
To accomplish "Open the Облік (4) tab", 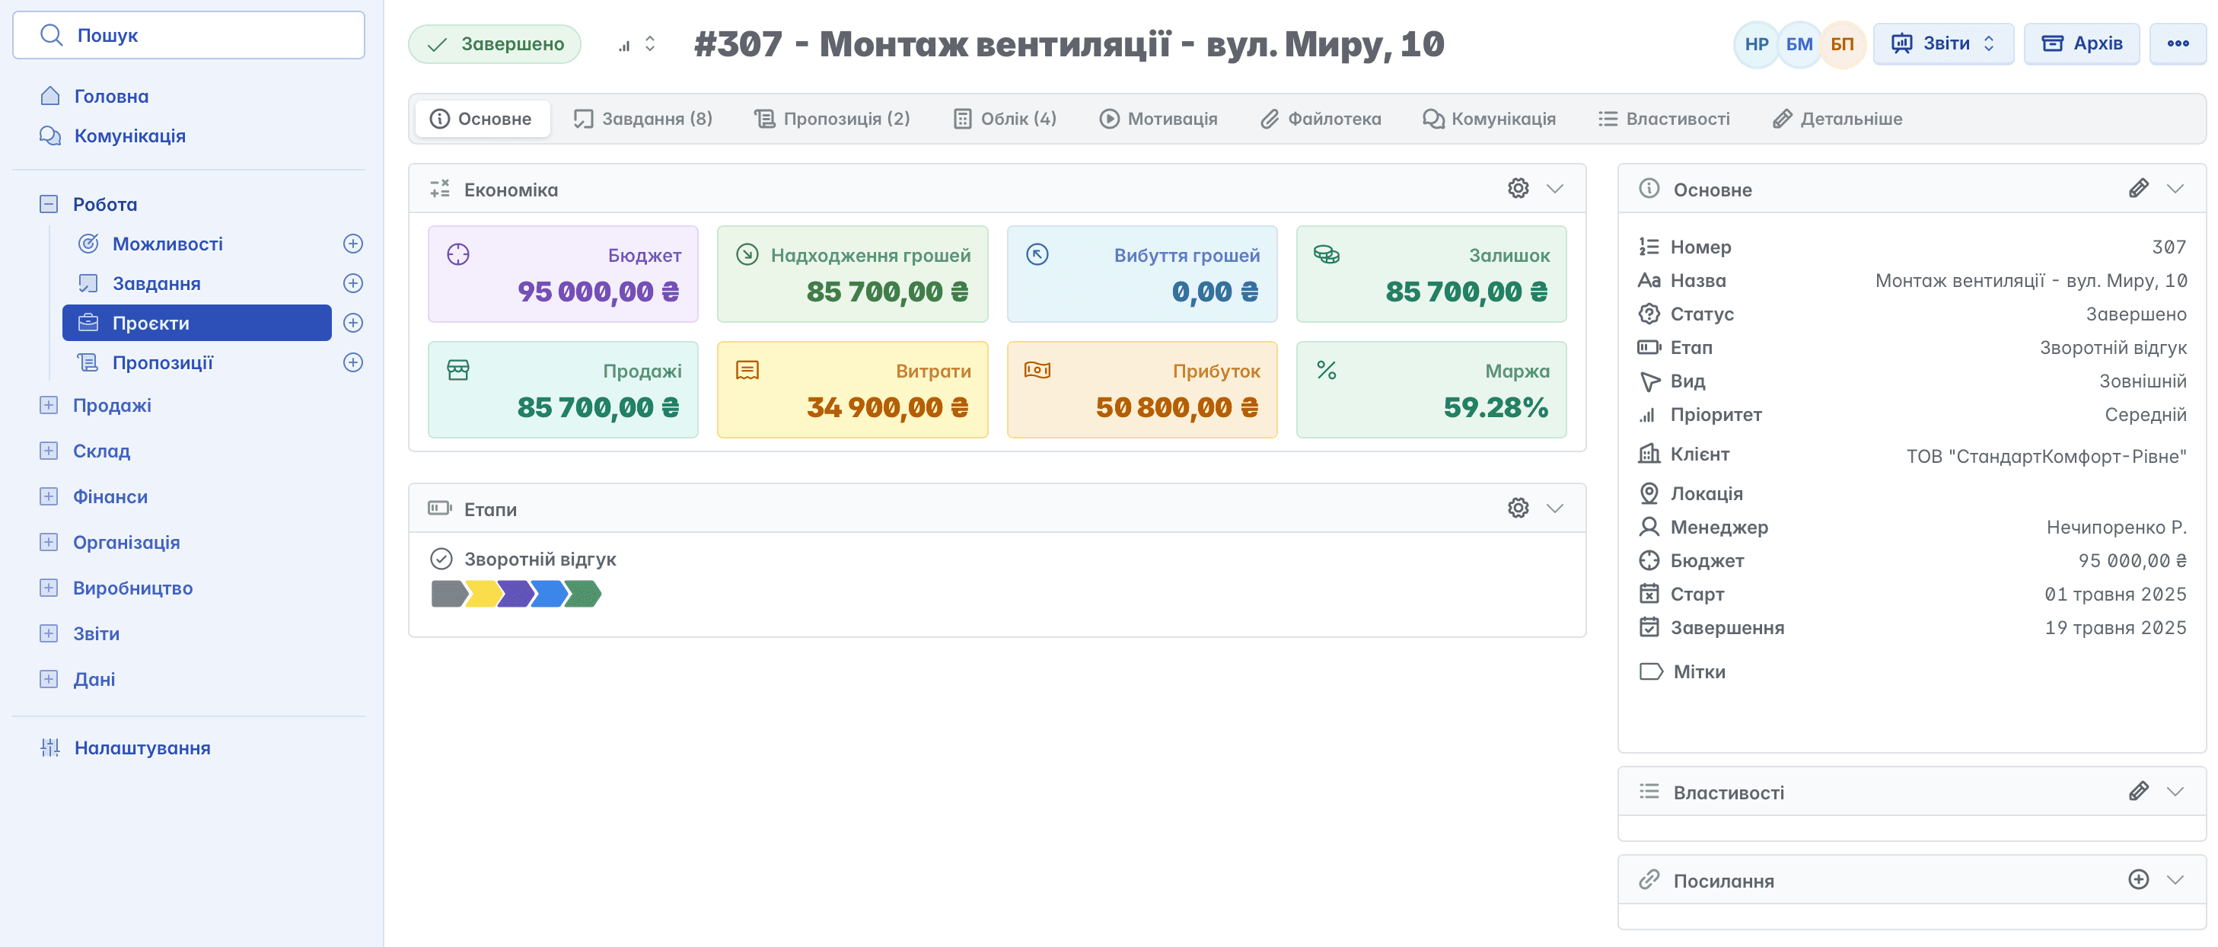I will point(1005,119).
